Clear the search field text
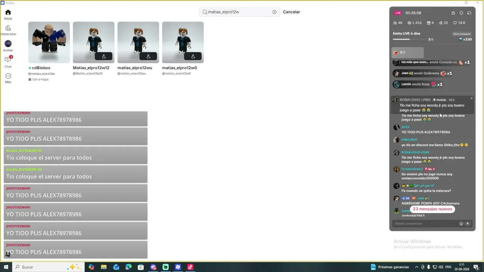 275,12
